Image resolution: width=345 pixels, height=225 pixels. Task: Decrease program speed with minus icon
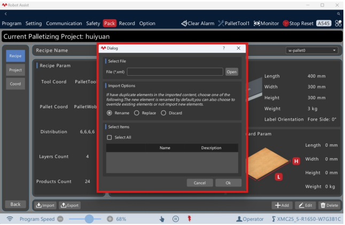pyautogui.click(x=60, y=219)
